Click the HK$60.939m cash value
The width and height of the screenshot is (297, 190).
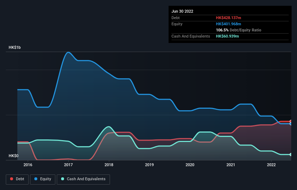[227, 36]
